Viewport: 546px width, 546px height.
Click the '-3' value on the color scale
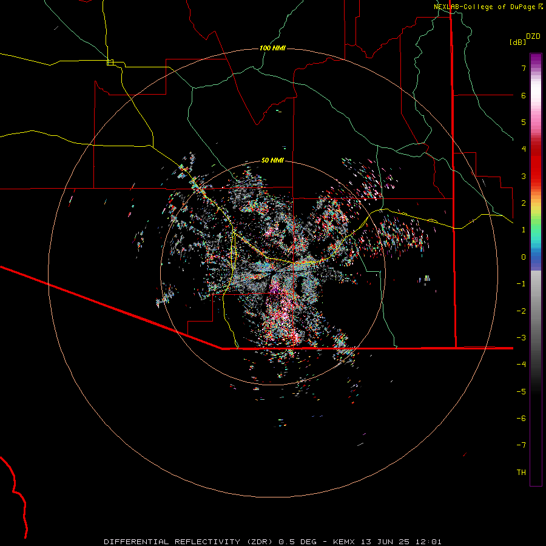tap(521, 338)
